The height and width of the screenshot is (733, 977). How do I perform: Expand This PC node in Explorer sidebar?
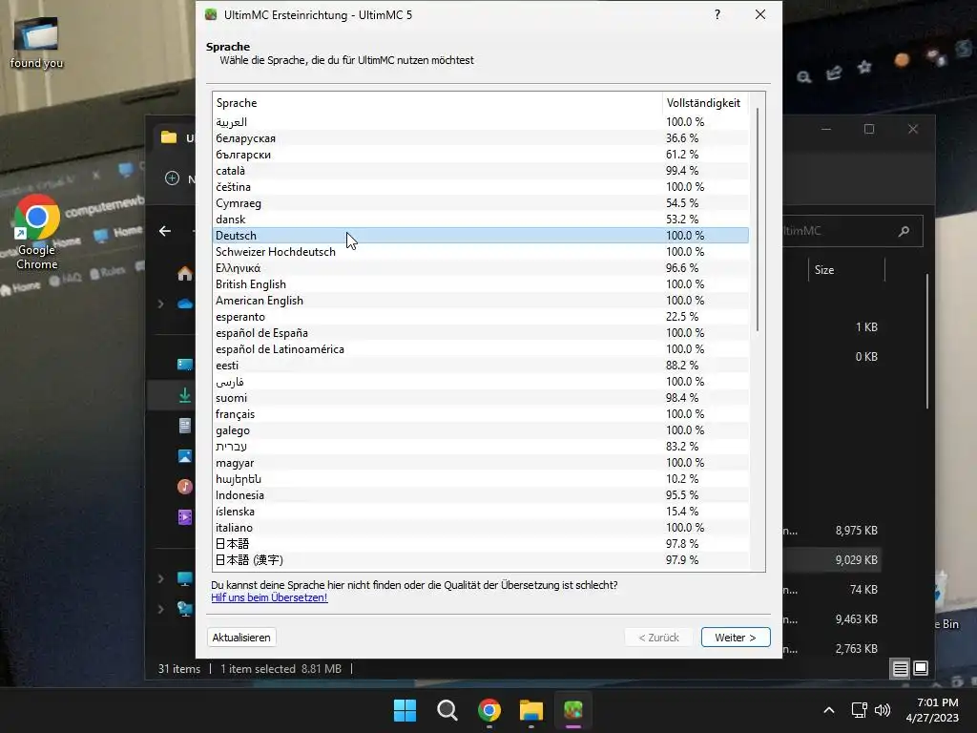point(160,578)
